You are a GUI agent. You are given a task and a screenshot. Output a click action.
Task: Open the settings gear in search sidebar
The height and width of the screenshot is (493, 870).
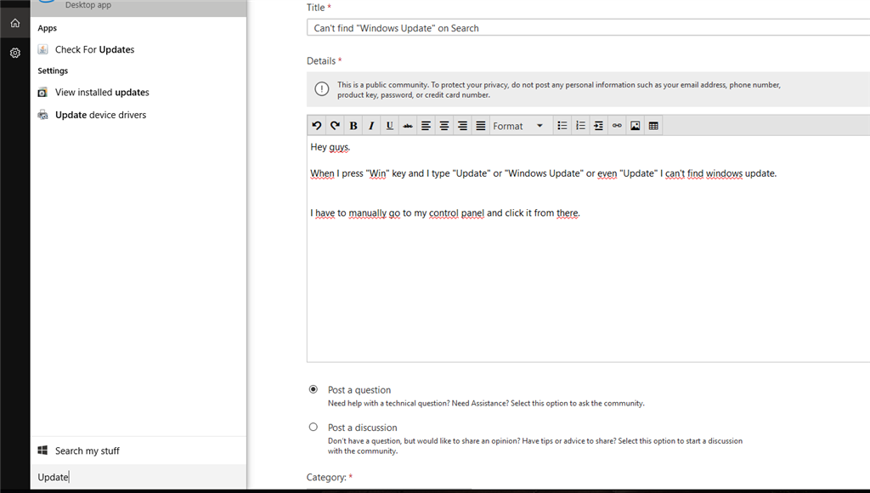(14, 53)
